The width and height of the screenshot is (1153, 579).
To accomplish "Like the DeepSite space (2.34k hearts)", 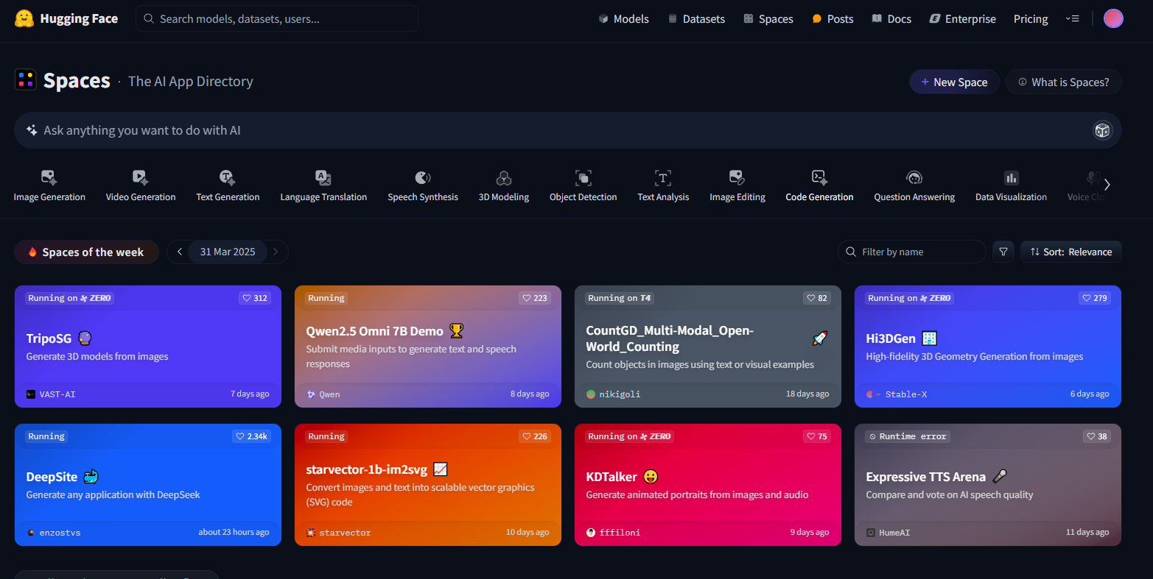I will point(252,436).
